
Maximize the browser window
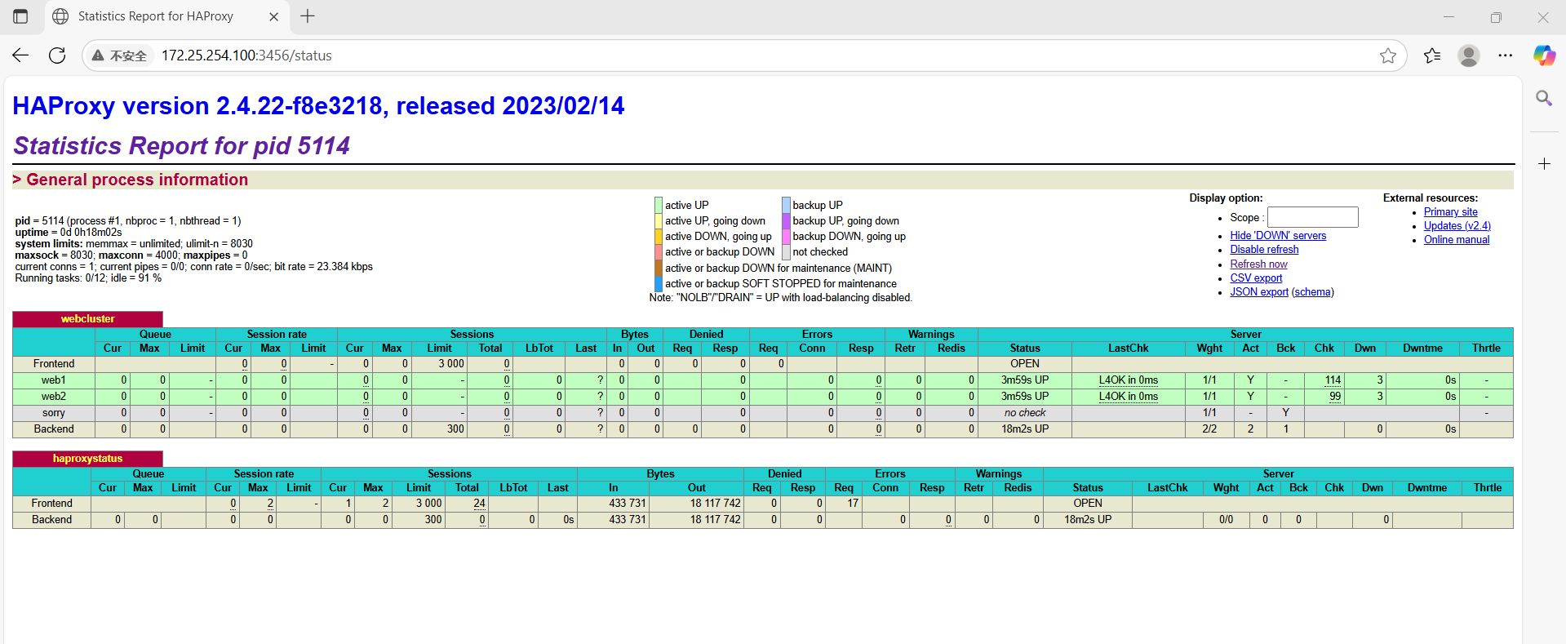click(1496, 16)
